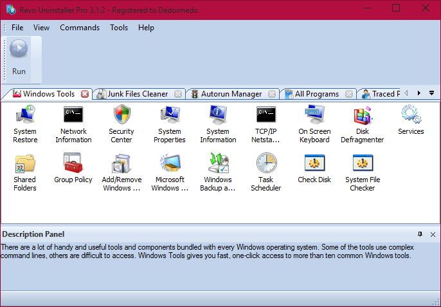This screenshot has height=307, width=441.
Task: Close the Description Panel
Action: tap(433, 234)
